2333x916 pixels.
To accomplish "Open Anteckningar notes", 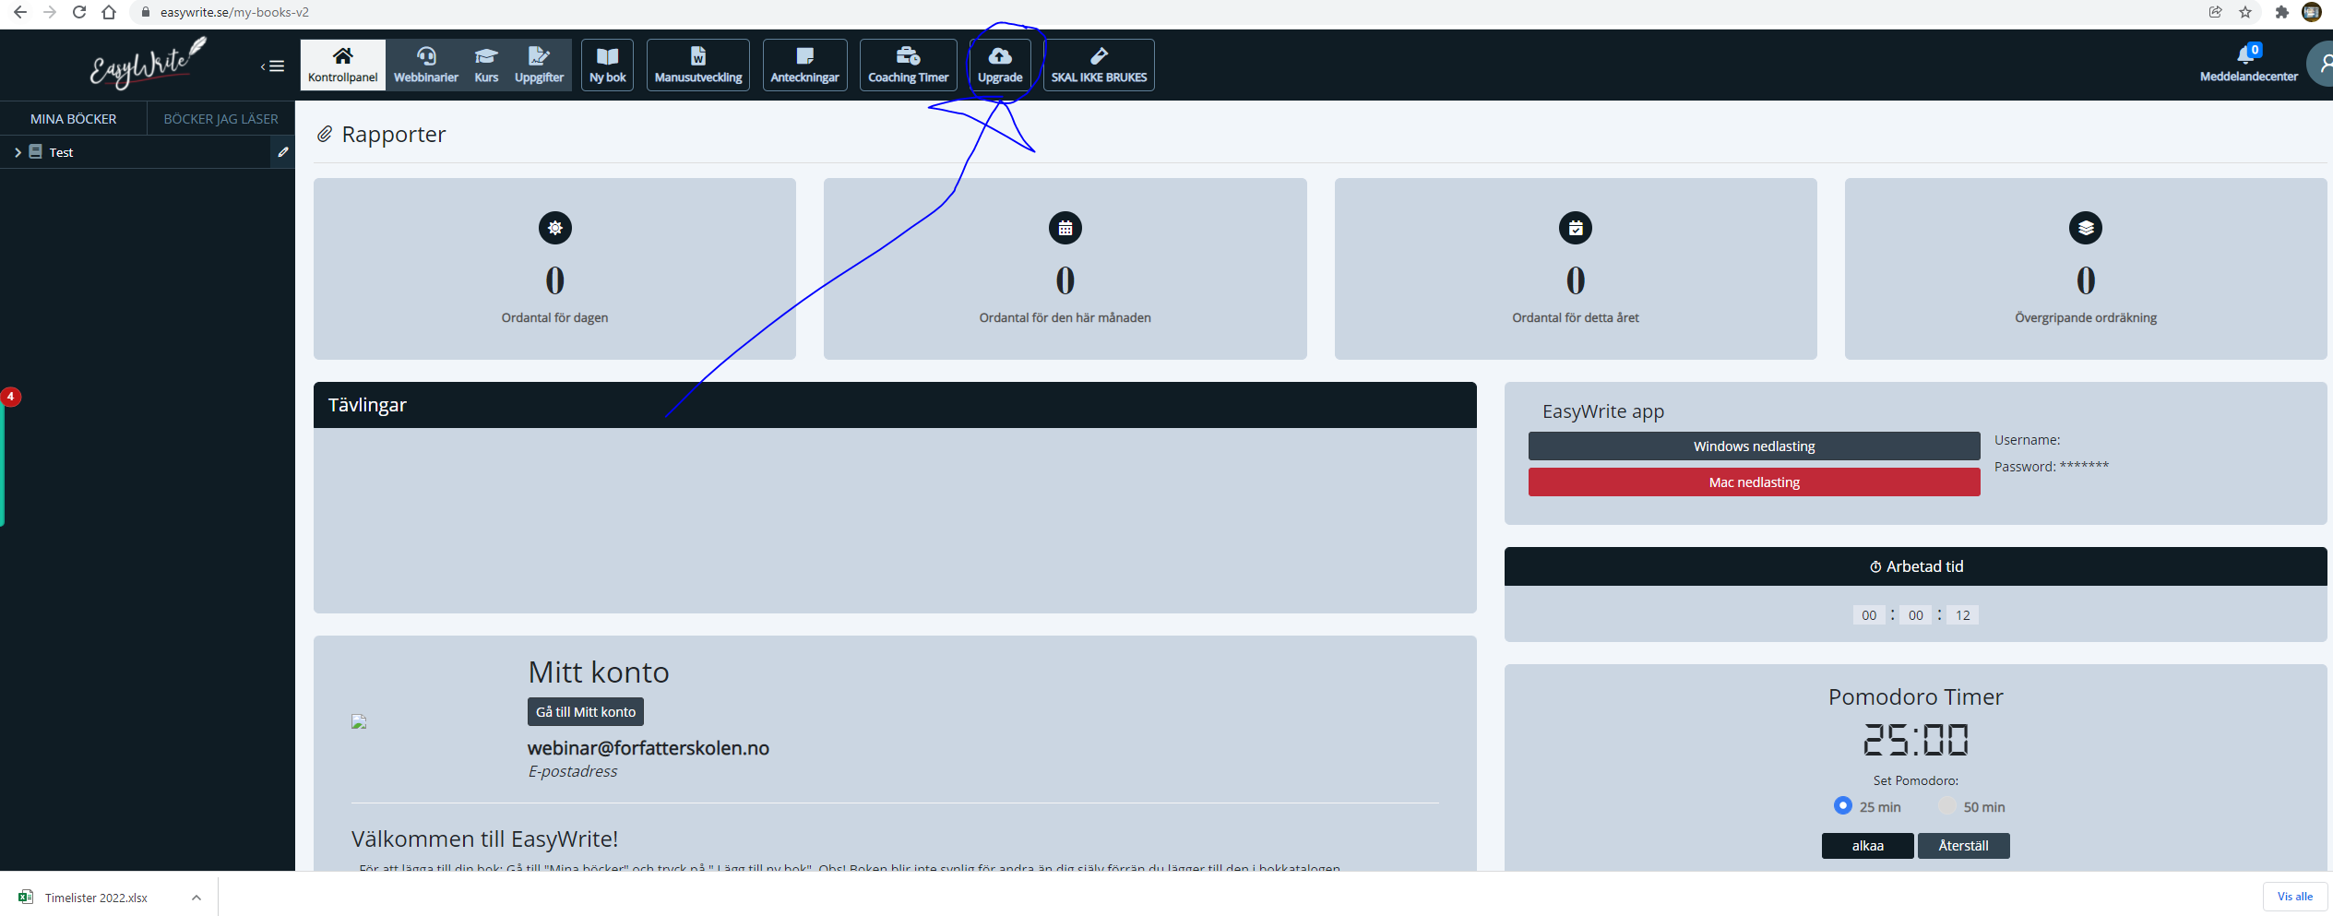I will [804, 65].
